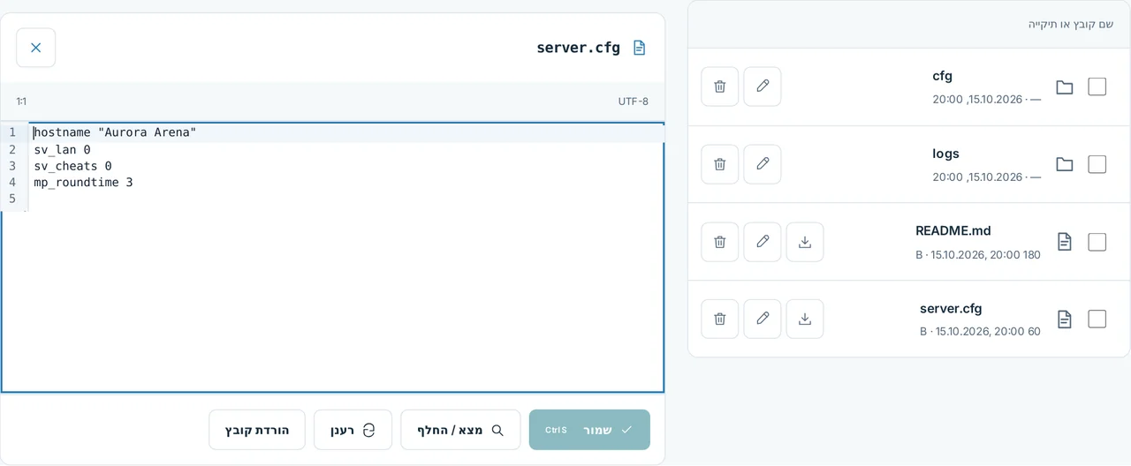Open README.md file name

point(953,230)
